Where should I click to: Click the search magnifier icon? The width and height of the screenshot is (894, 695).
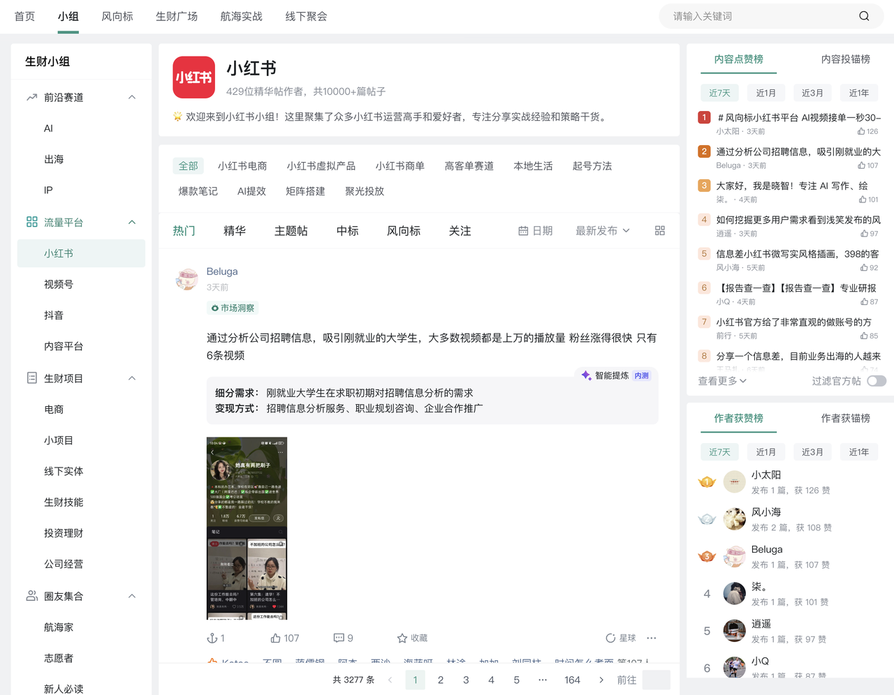pos(864,16)
